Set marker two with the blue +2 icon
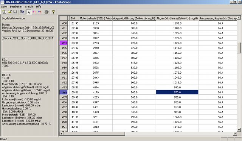The width and height of the screenshot is (242, 141). click(40, 12)
